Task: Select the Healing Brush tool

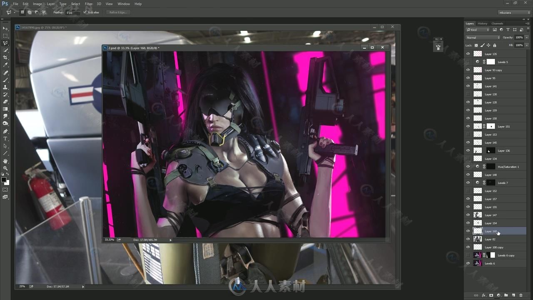Action: click(5, 72)
